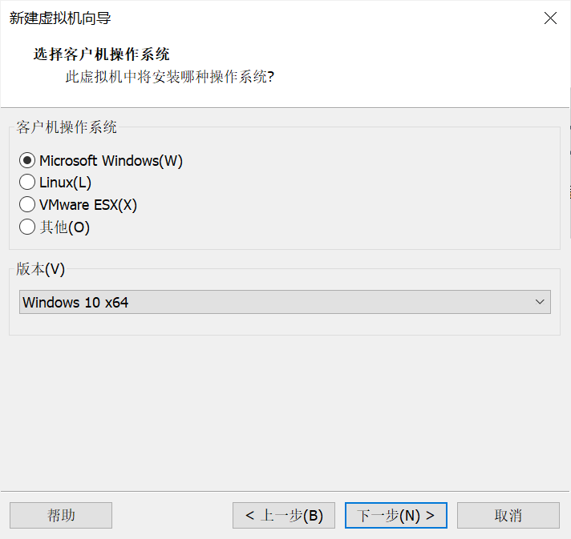Go back with the 上一步(B) button
Screen dimensions: 571x539
pos(284,515)
